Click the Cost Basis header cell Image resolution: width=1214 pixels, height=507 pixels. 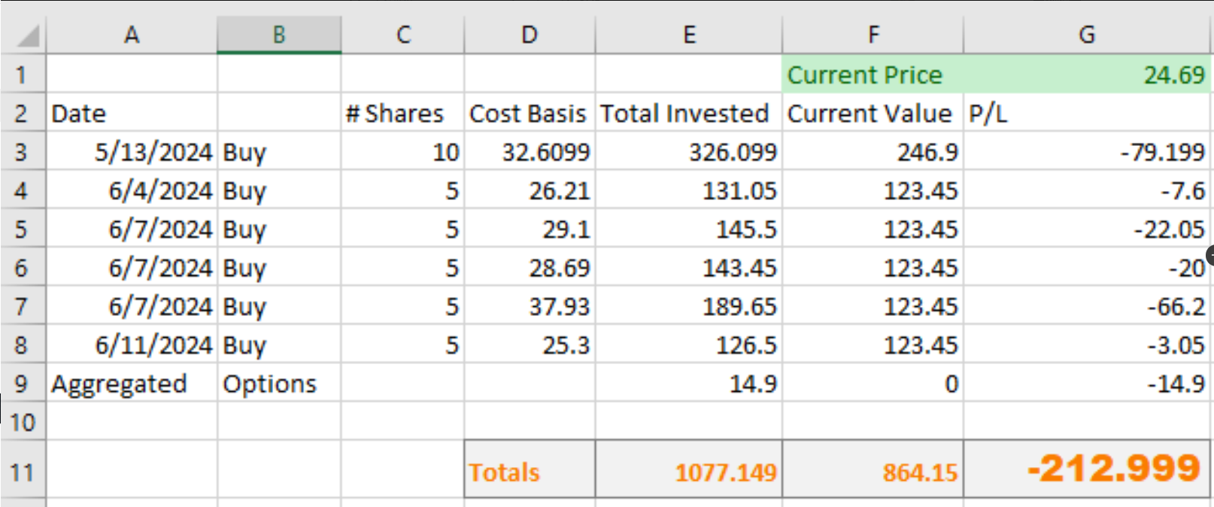click(x=530, y=113)
